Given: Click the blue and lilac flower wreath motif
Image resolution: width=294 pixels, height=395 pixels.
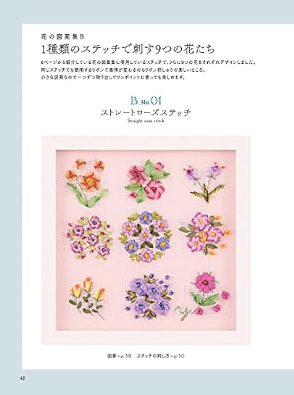Looking at the screenshot, I should pyautogui.click(x=145, y=236).
